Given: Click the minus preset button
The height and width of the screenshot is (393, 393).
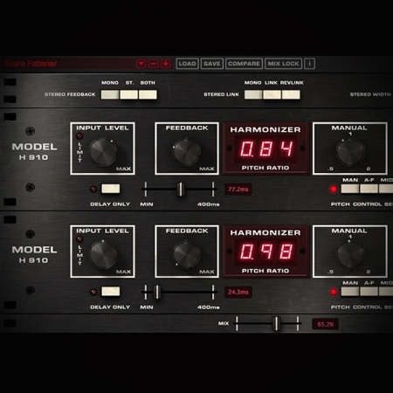Looking at the screenshot, I should coord(154,64).
